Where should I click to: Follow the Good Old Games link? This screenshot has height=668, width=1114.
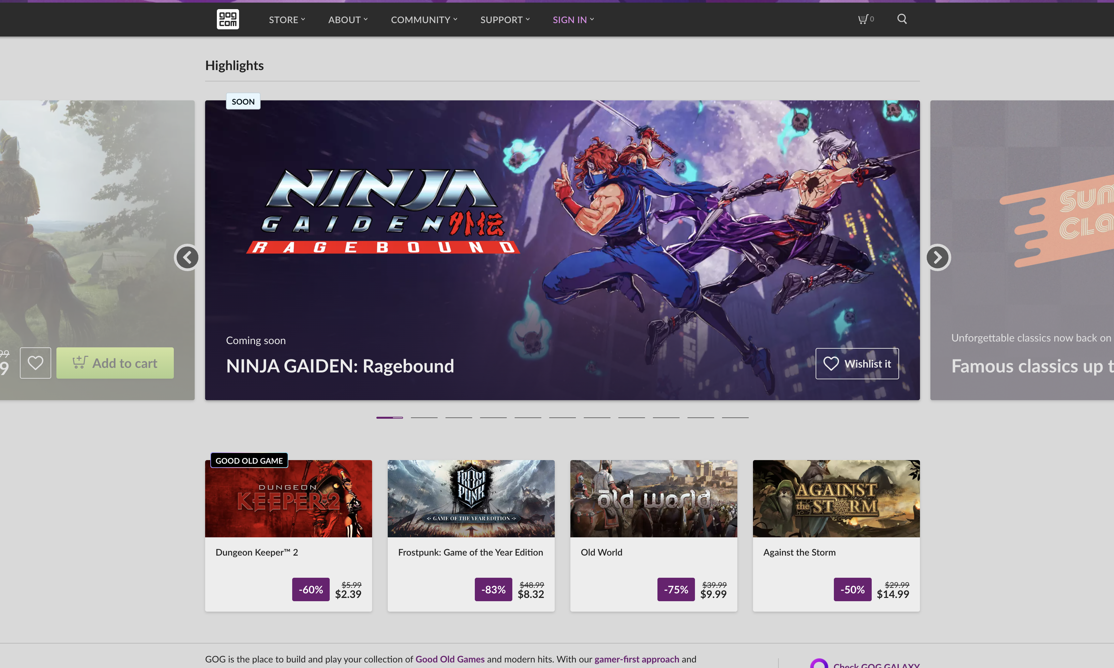[450, 659]
